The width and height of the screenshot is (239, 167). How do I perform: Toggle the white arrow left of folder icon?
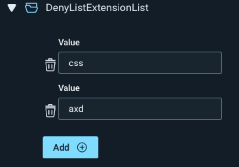[x=12, y=8]
